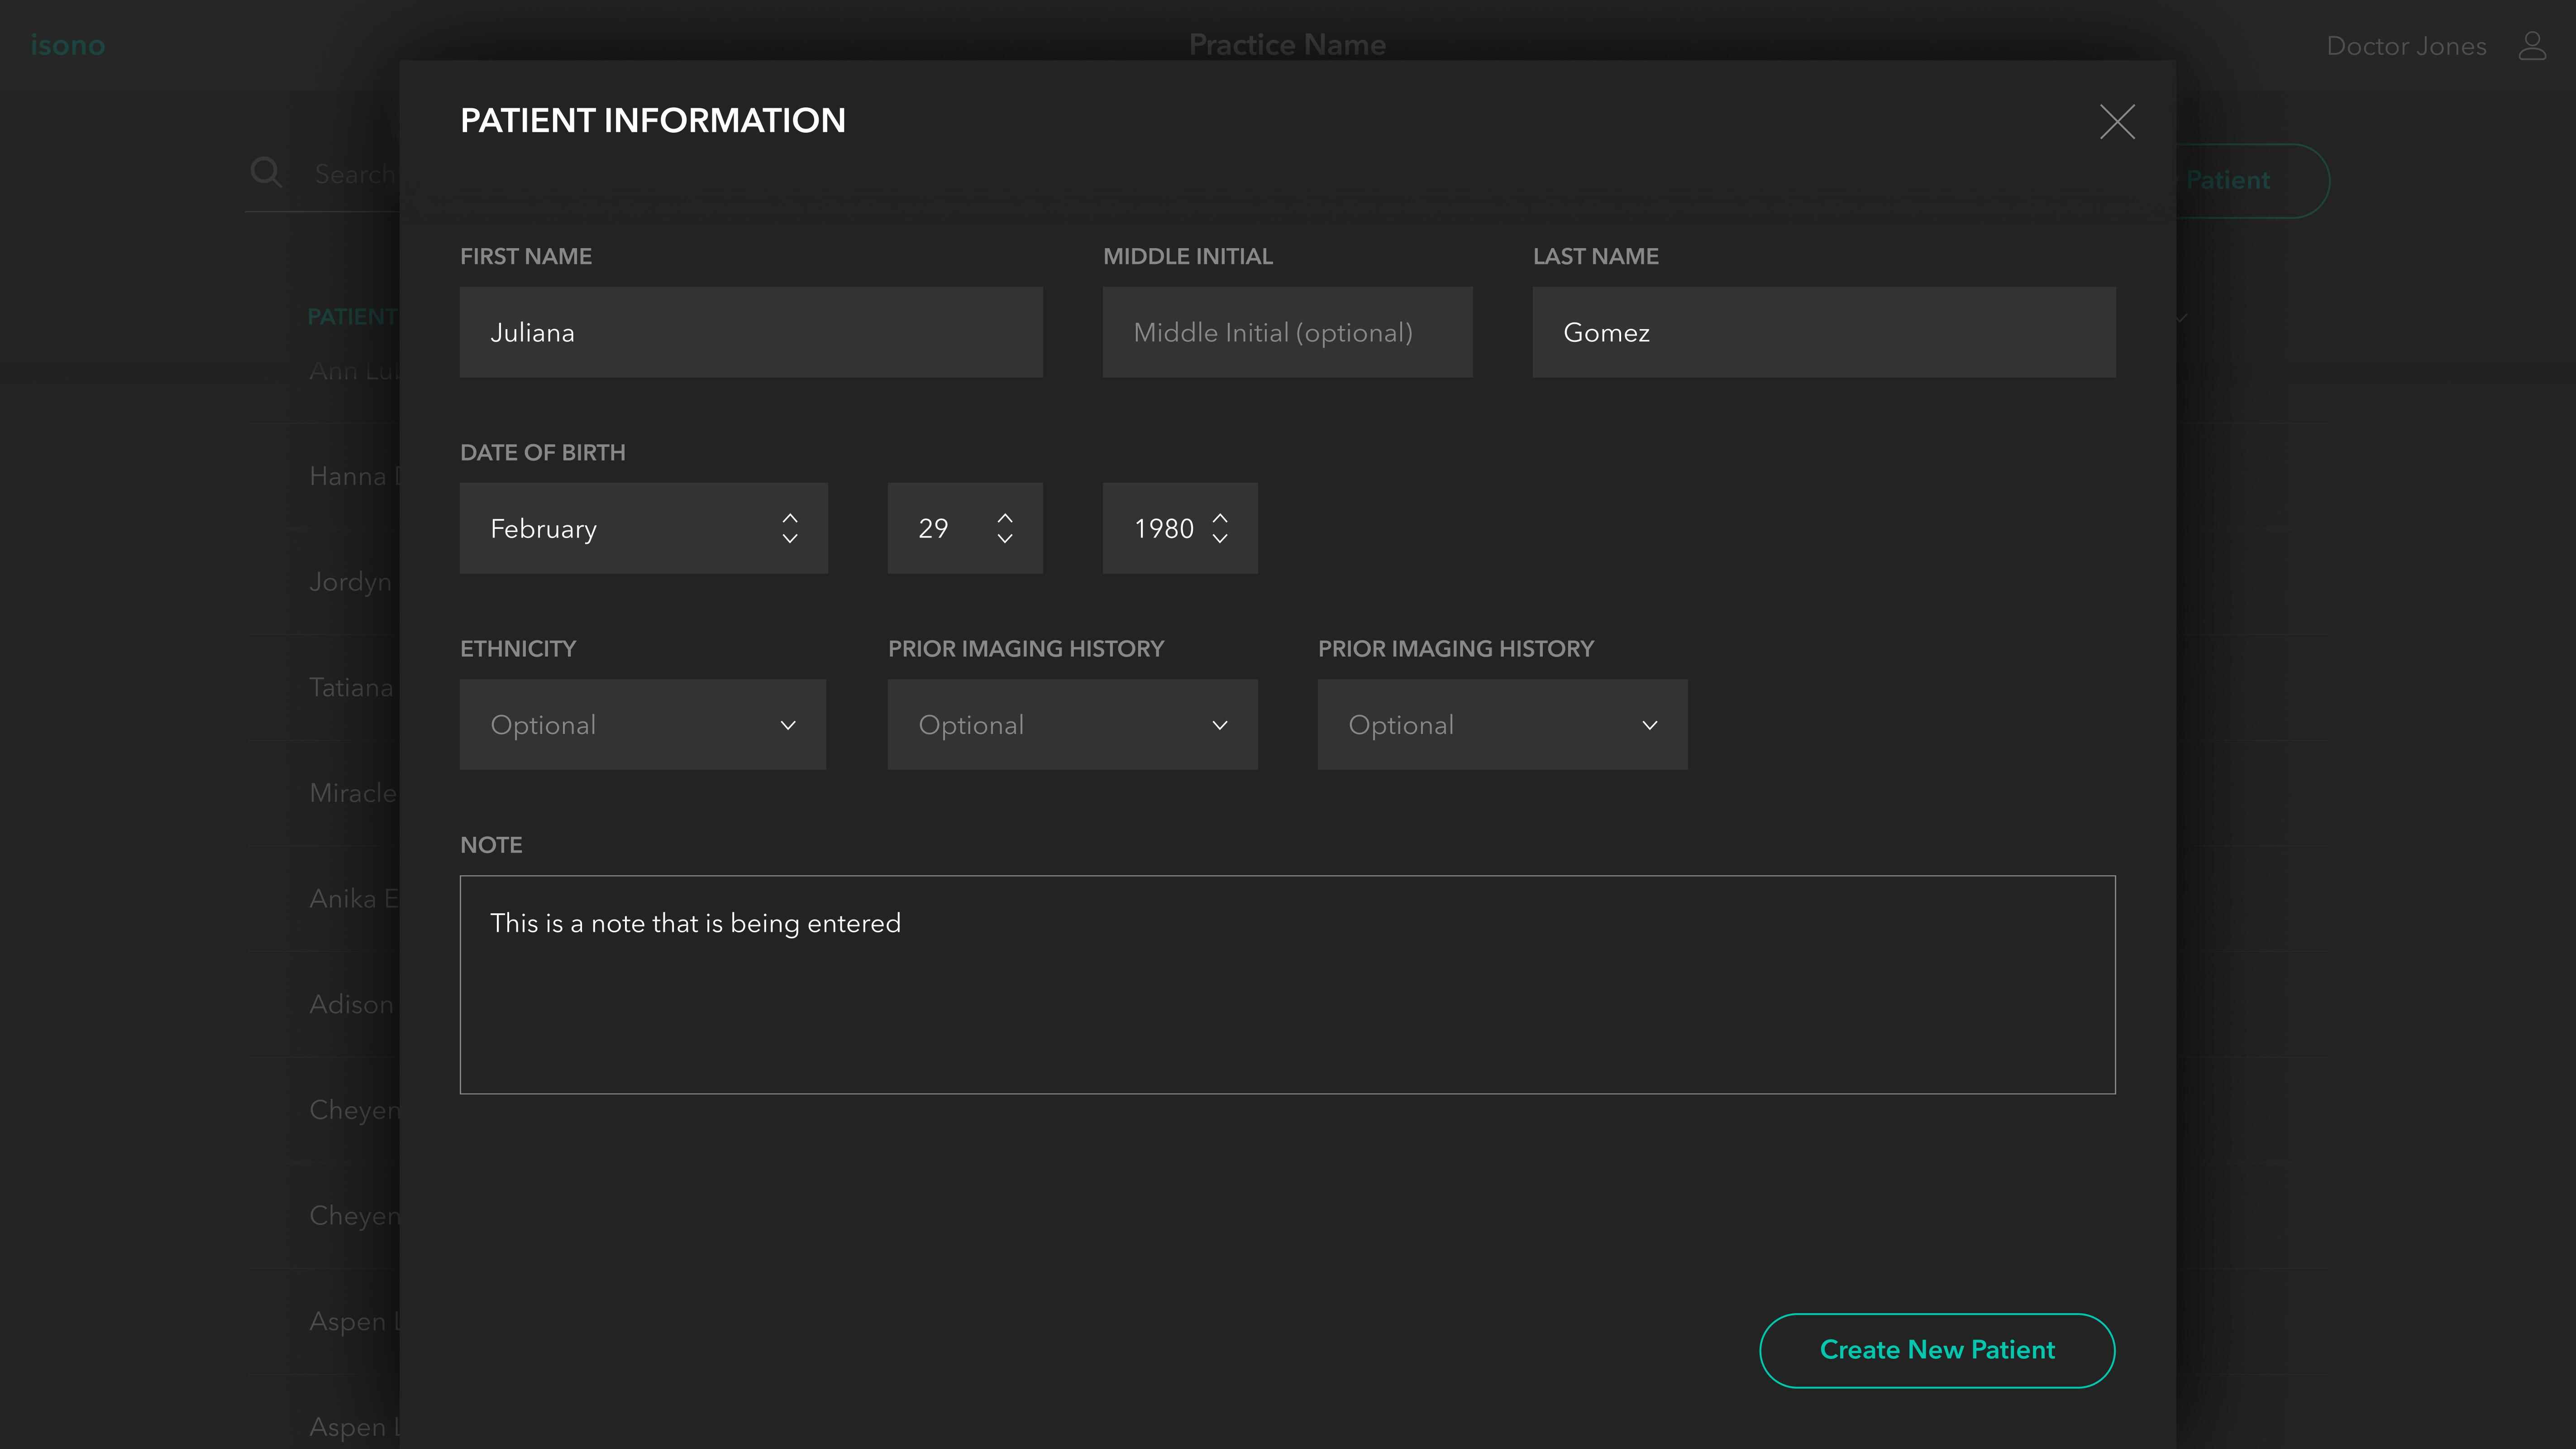Click inside the Note text area
The width and height of the screenshot is (2576, 1449).
(x=1287, y=985)
